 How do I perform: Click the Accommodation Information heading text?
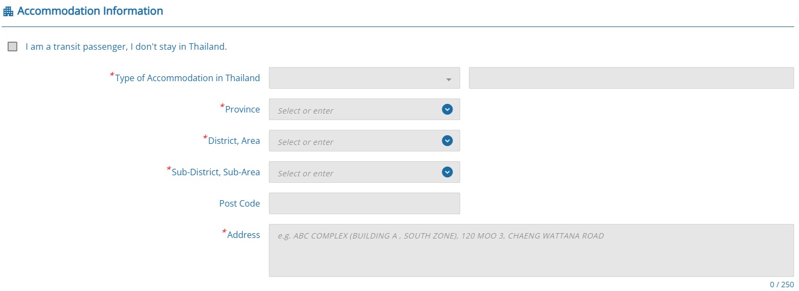(x=90, y=11)
